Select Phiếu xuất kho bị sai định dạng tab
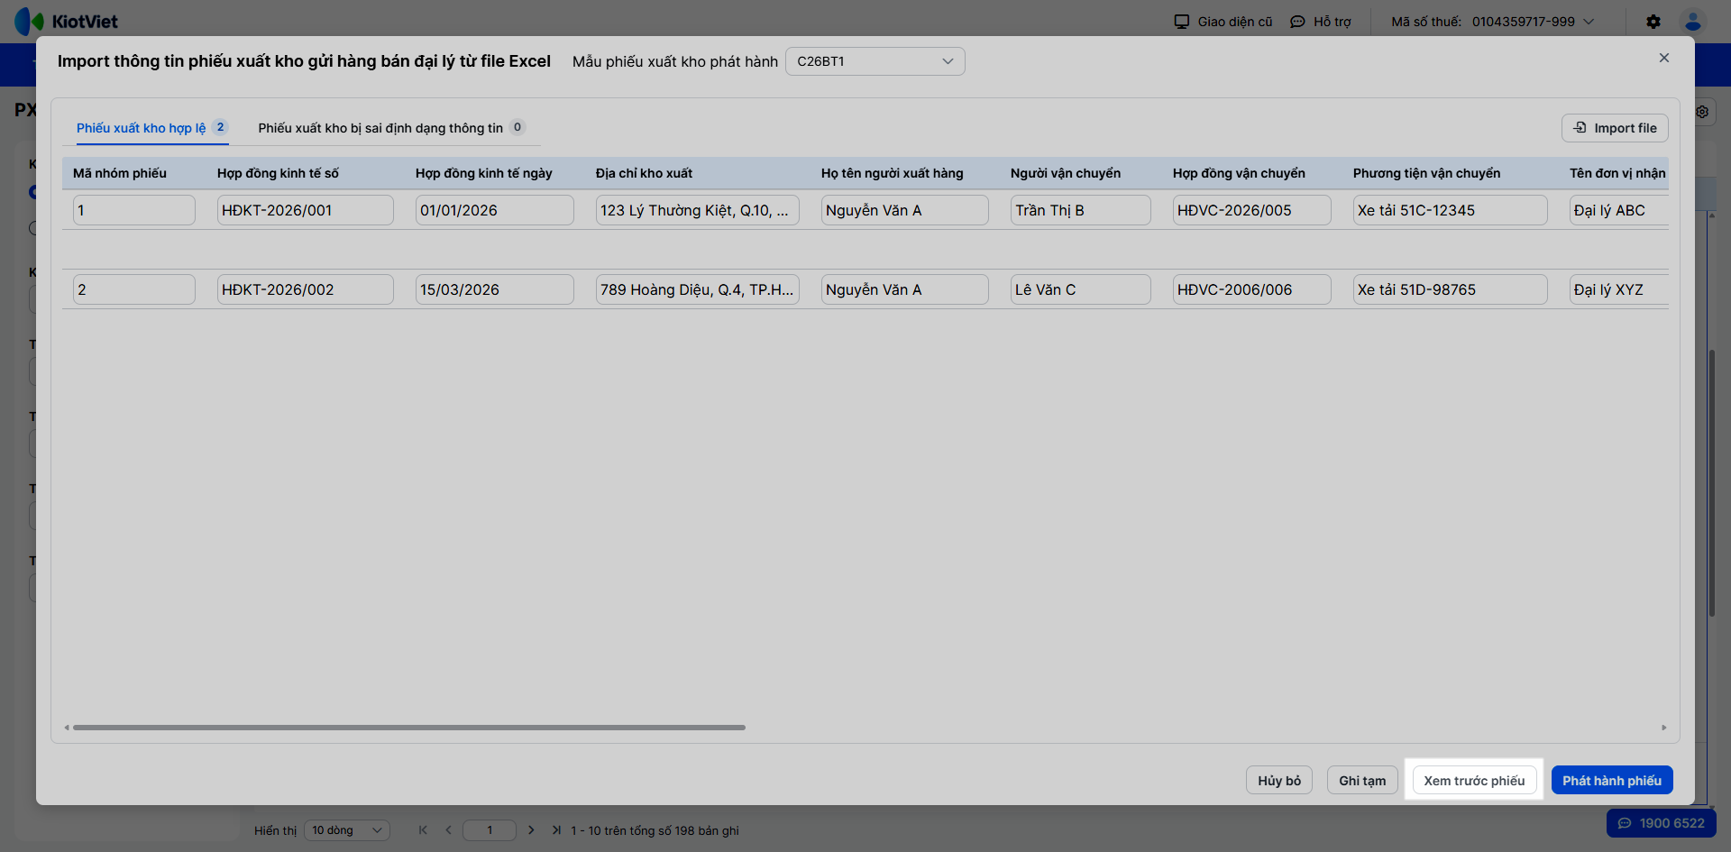The height and width of the screenshot is (852, 1731). click(391, 128)
